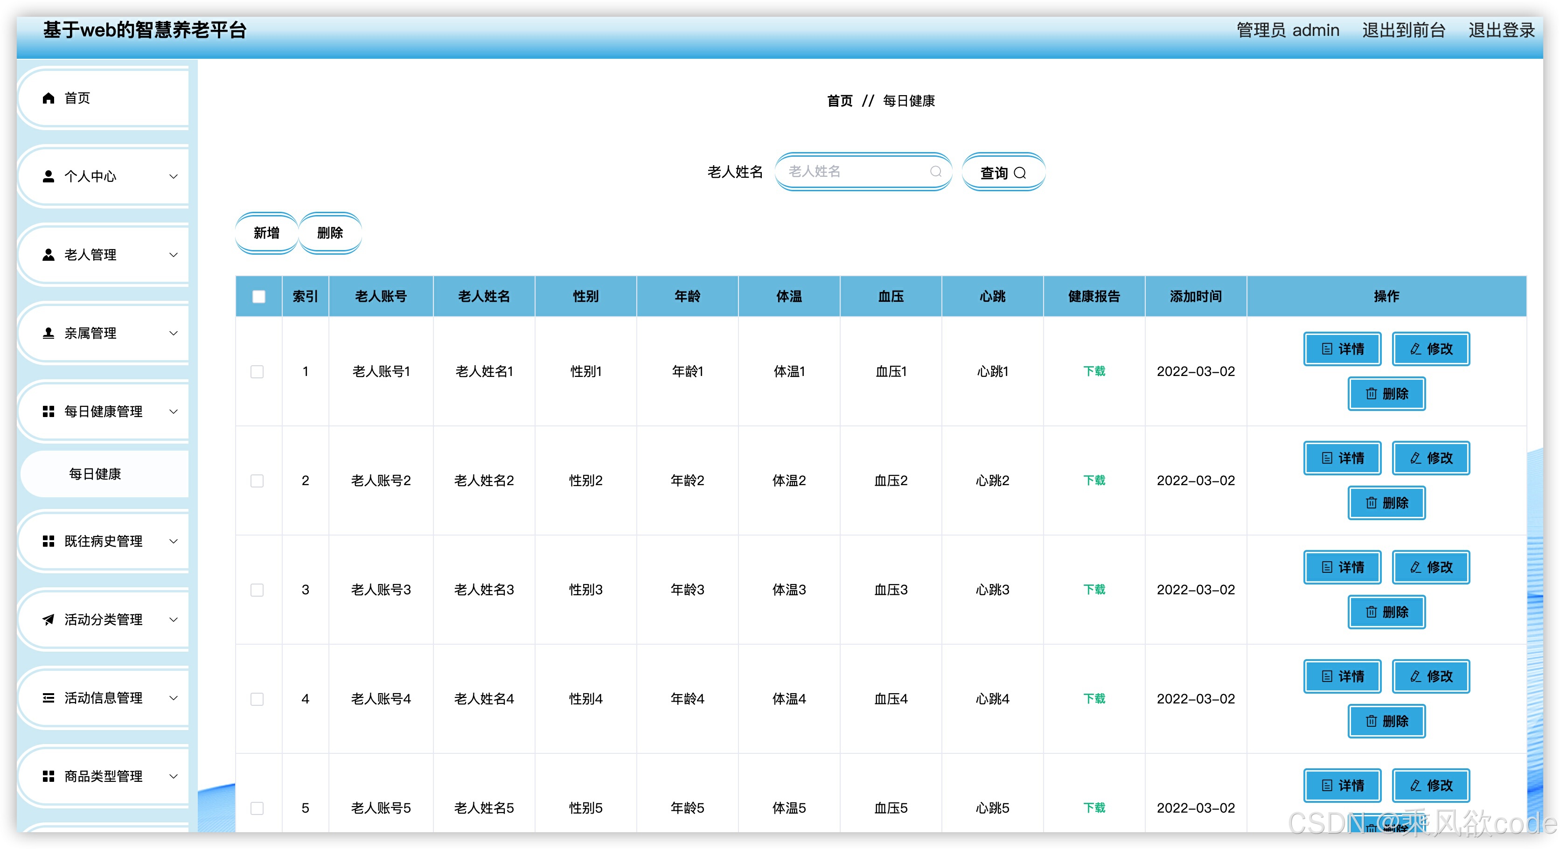This screenshot has height=849, width=1560.
Task: Click the pencil icon on row 2's 修改 button
Action: click(1415, 458)
